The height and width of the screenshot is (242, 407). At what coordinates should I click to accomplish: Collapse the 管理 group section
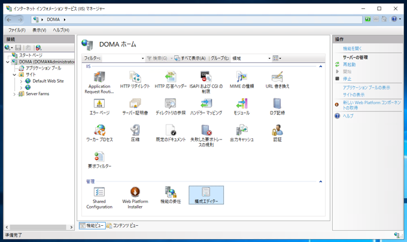[321, 181]
